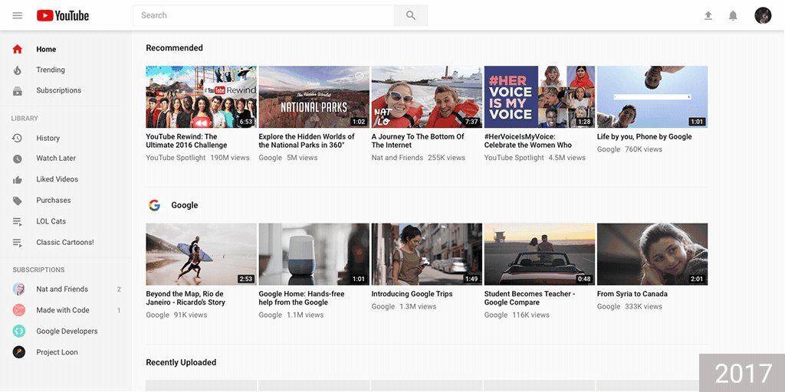This screenshot has width=785, height=392.
Task: Focus the Search input field
Action: 264,15
